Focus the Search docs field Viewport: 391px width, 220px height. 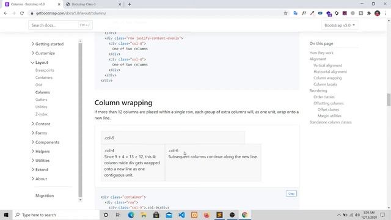pos(60,25)
